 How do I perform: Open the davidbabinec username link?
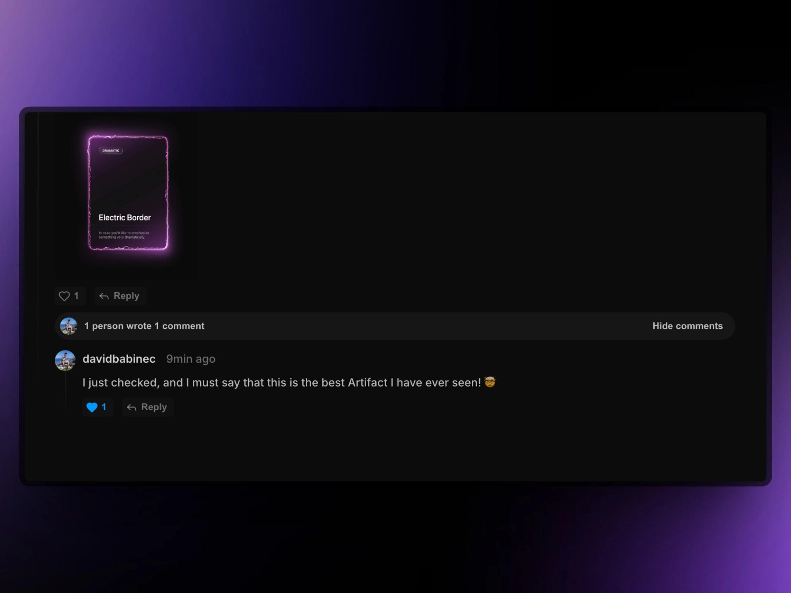coord(119,359)
